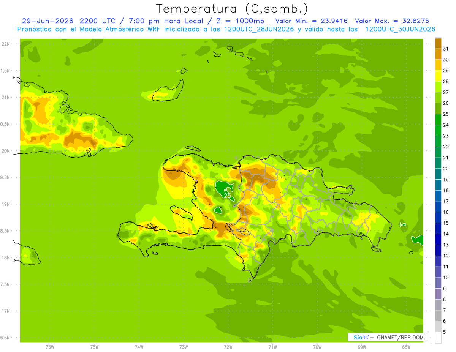The width and height of the screenshot is (456, 352).
Task: Click the '24' color scale label
Action: click(x=446, y=125)
